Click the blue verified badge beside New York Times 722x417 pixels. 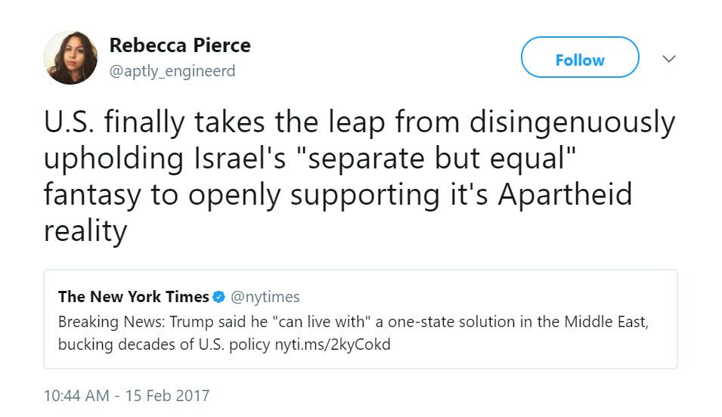click(219, 297)
